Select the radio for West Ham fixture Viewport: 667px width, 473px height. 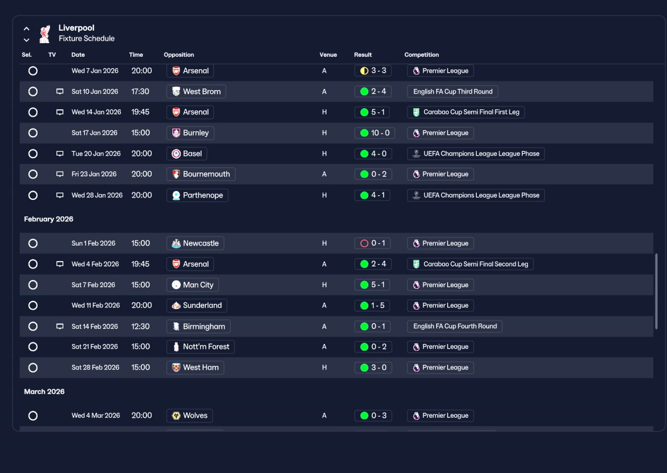[x=33, y=367]
